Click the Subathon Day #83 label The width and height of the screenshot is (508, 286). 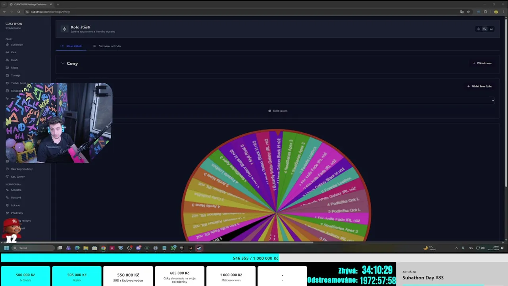pos(423,278)
